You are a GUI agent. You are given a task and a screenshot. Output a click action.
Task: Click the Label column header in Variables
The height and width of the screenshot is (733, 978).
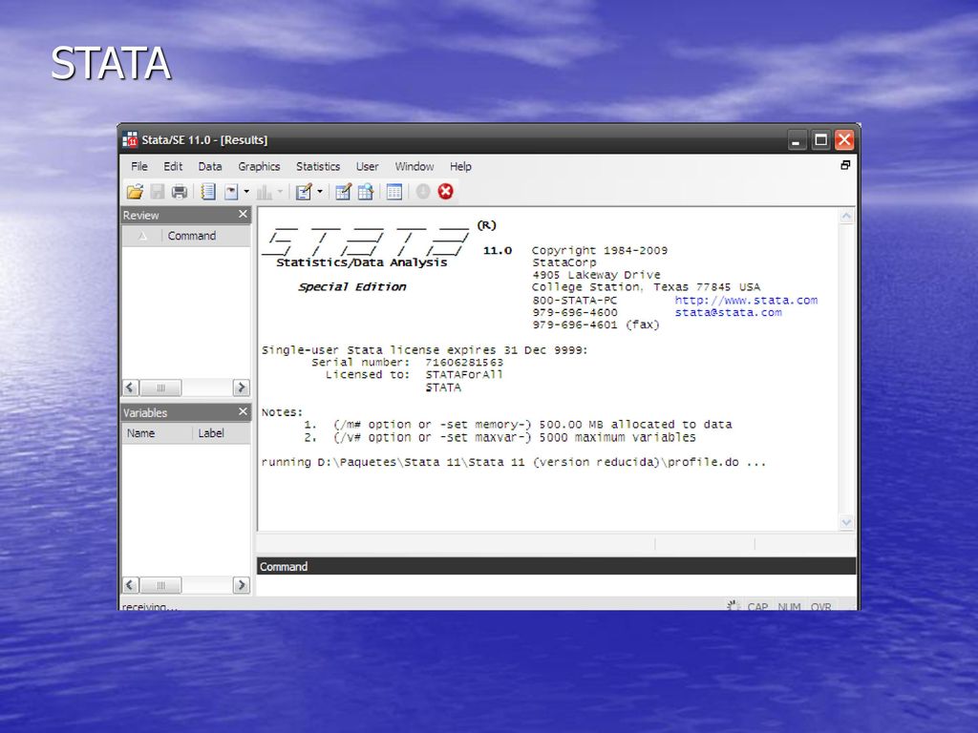click(222, 433)
